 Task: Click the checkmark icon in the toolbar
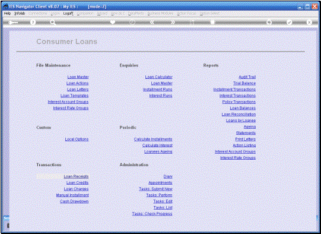coord(289,23)
